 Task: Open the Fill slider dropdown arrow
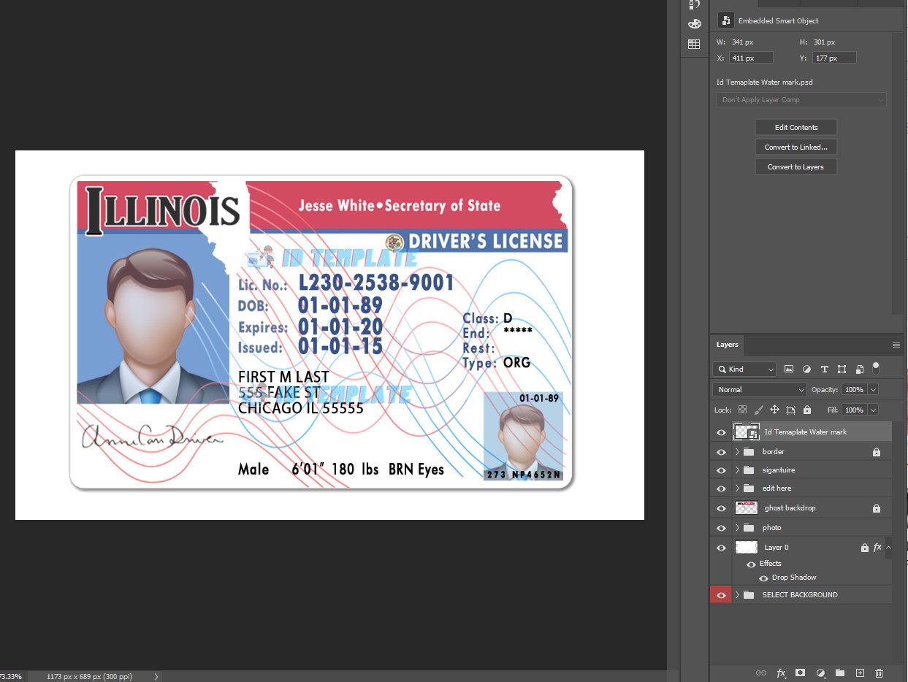873,410
